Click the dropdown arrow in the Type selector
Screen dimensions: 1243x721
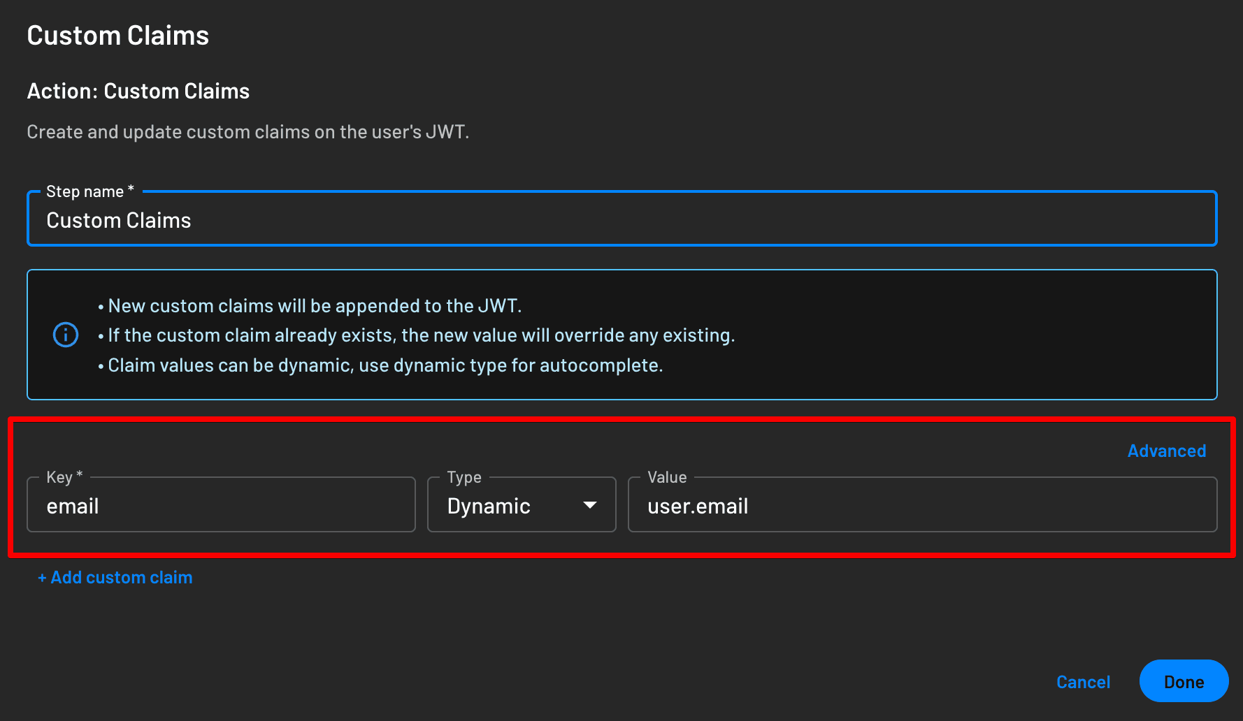coord(589,504)
